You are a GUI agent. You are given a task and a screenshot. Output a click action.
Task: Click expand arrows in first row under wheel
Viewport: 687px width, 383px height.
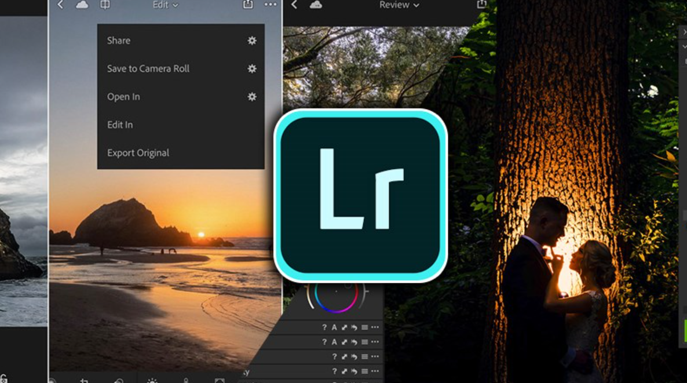coord(345,327)
